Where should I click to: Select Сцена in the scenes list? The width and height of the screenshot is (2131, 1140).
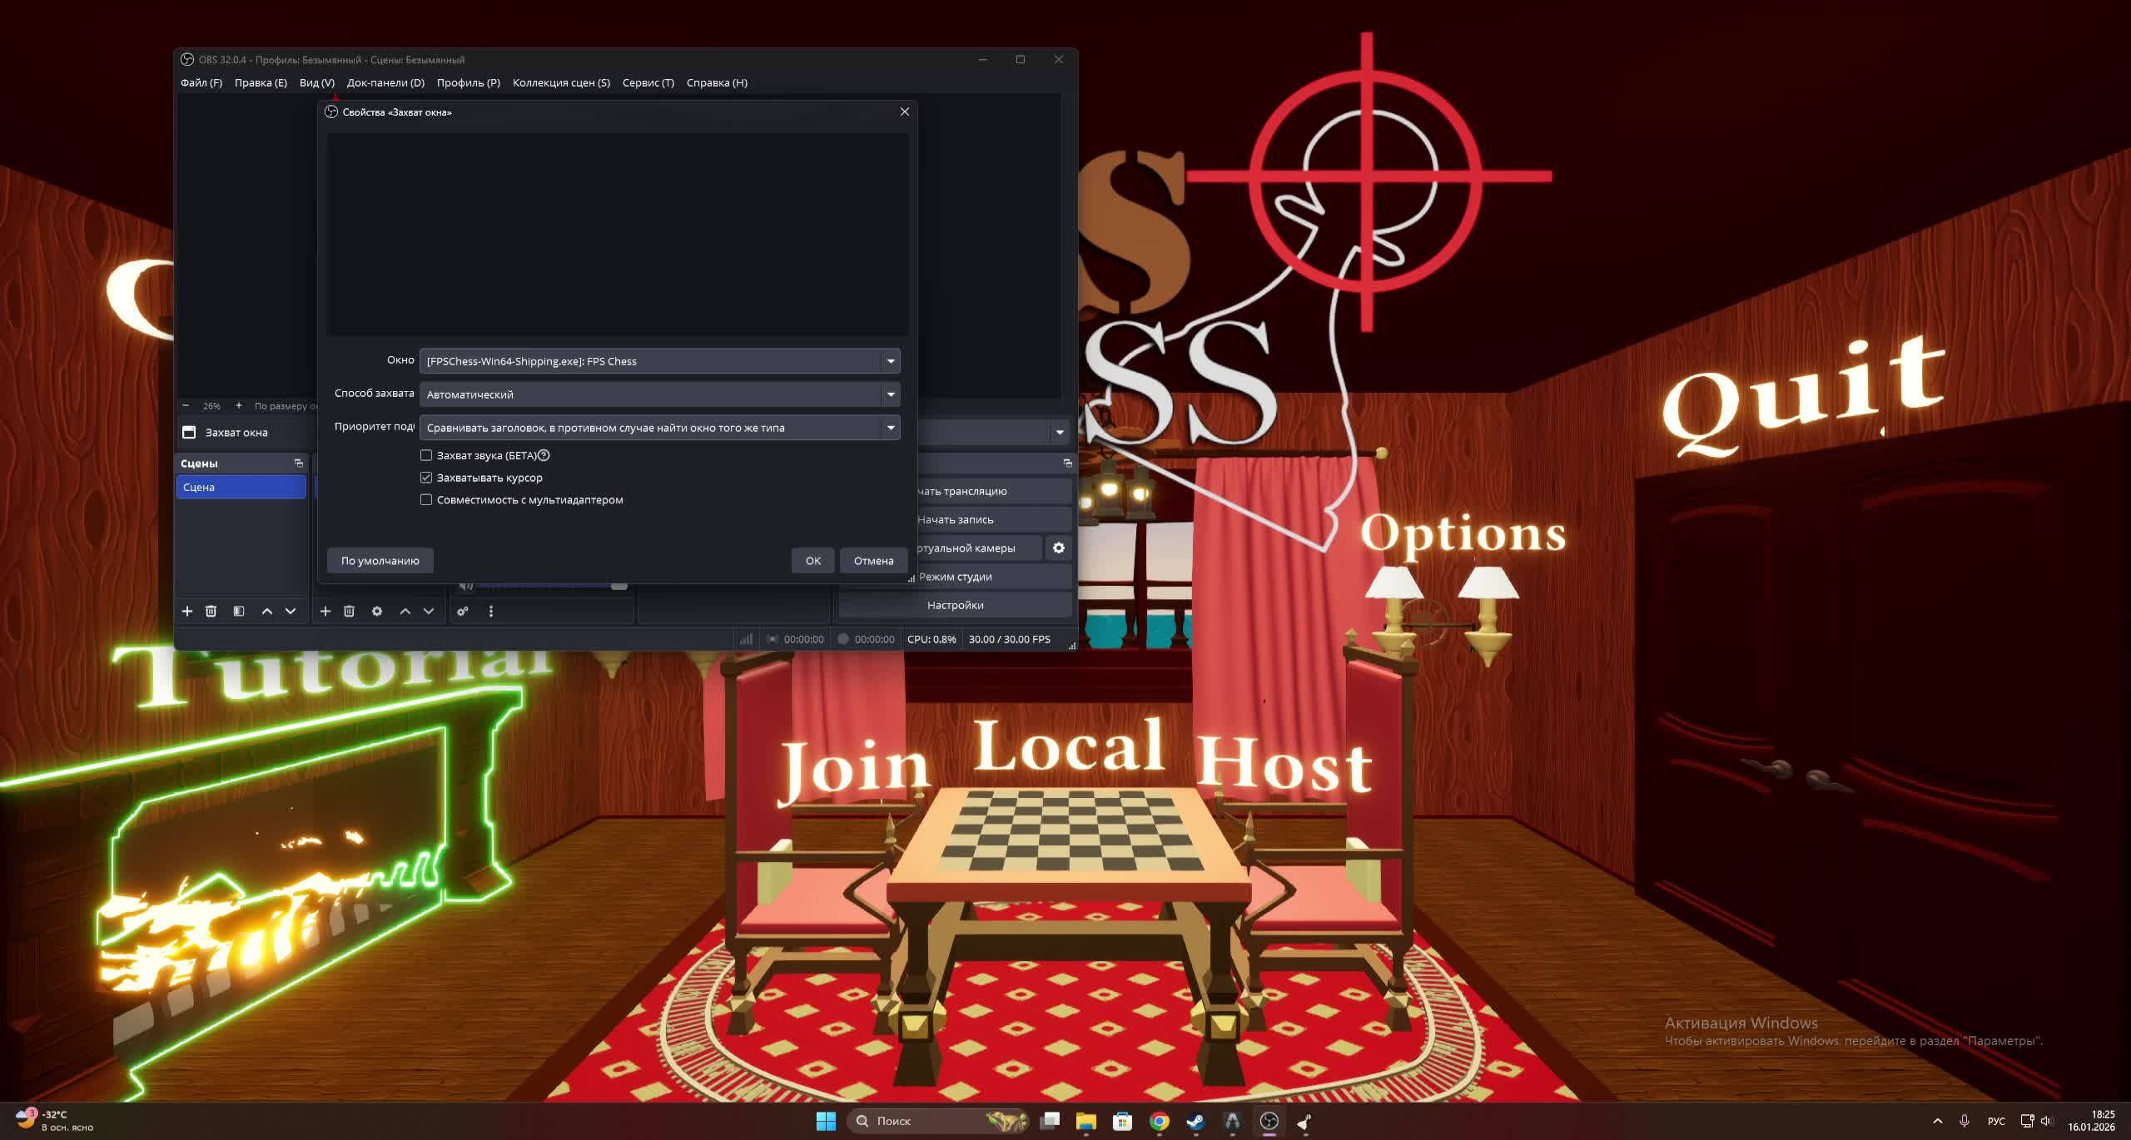click(x=241, y=487)
